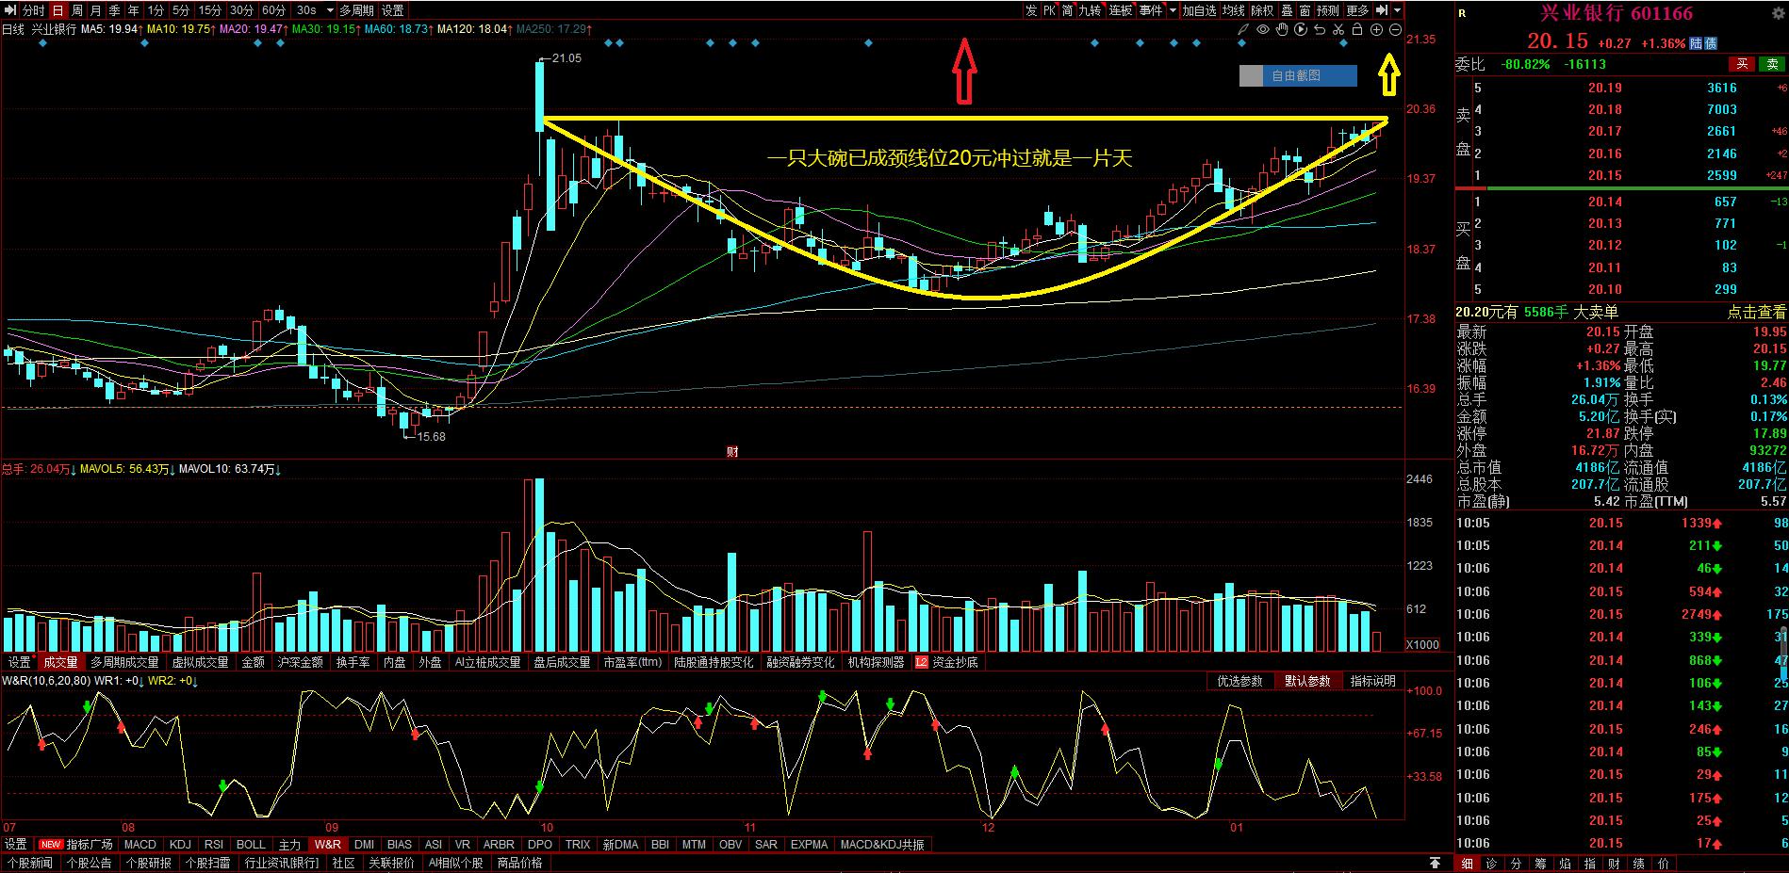Collapse the right panel using the top arrow icon
Image resolution: width=1789 pixels, height=873 pixels.
click(x=1382, y=10)
